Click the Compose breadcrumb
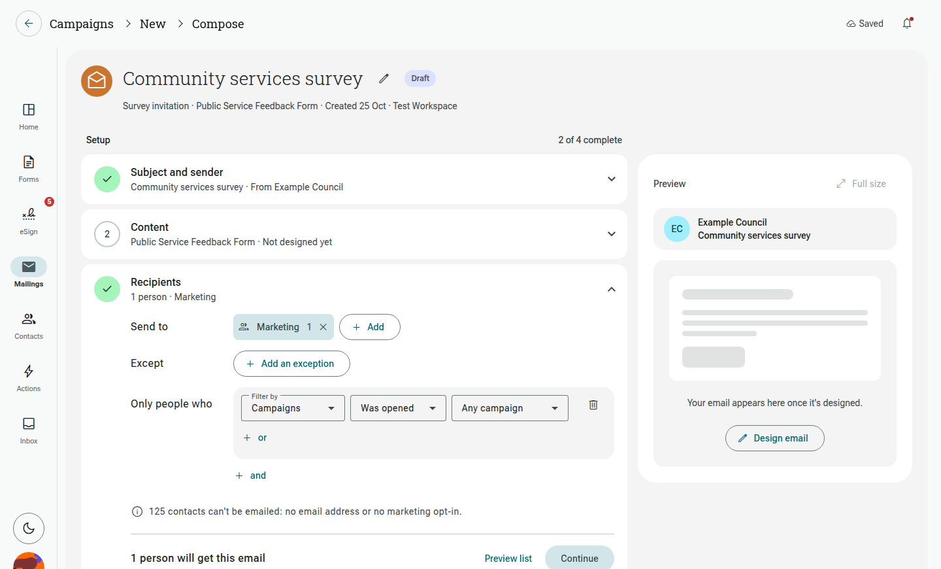Viewport: 941px width, 569px height. click(218, 24)
